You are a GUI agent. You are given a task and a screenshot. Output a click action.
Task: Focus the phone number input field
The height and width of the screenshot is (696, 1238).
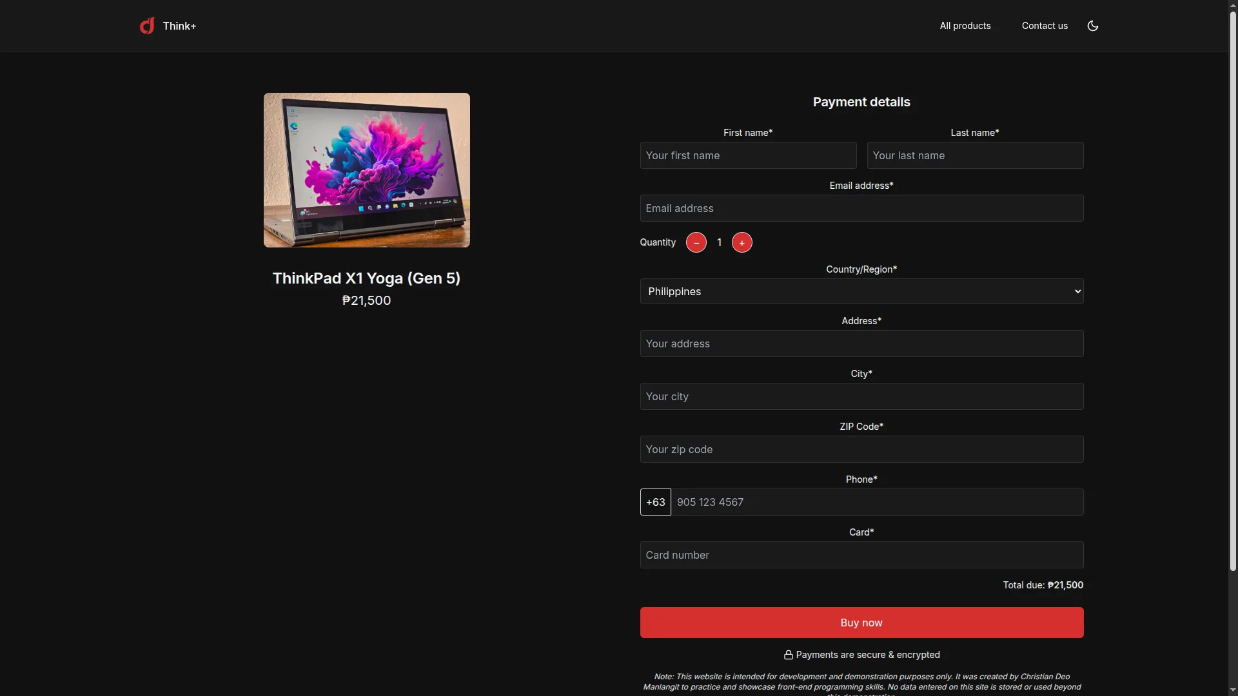[877, 502]
